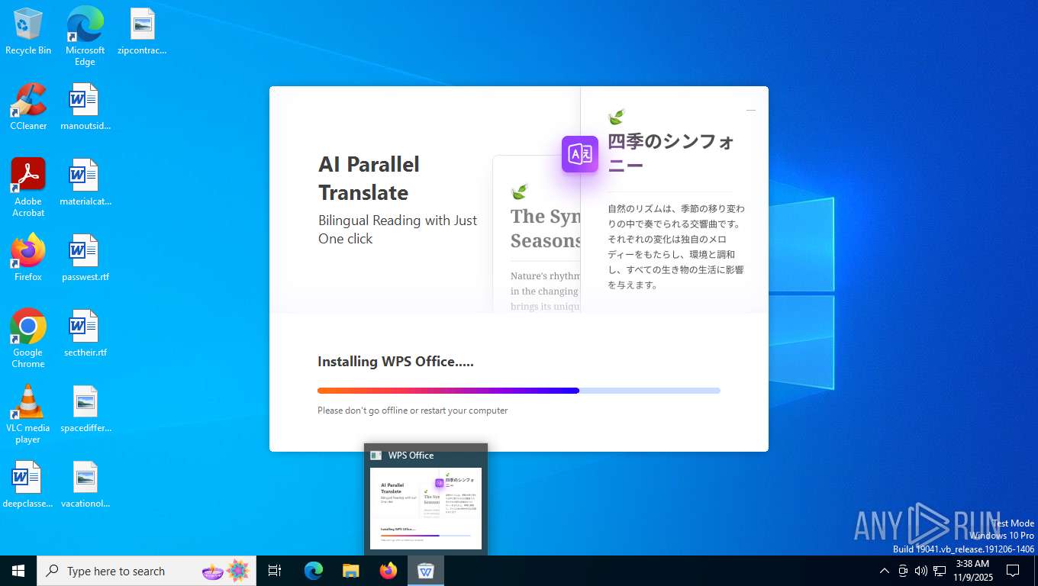The height and width of the screenshot is (586, 1038).
Task: Open Task View from the taskbar
Action: pyautogui.click(x=275, y=571)
